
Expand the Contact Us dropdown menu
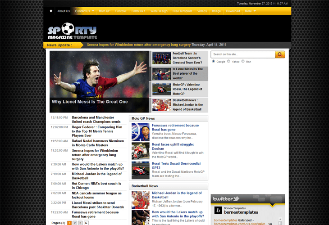(x=84, y=11)
